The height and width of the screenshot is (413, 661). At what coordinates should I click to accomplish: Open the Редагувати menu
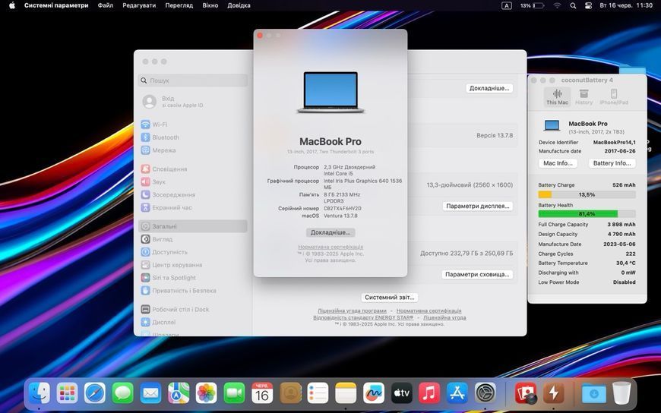pyautogui.click(x=139, y=5)
